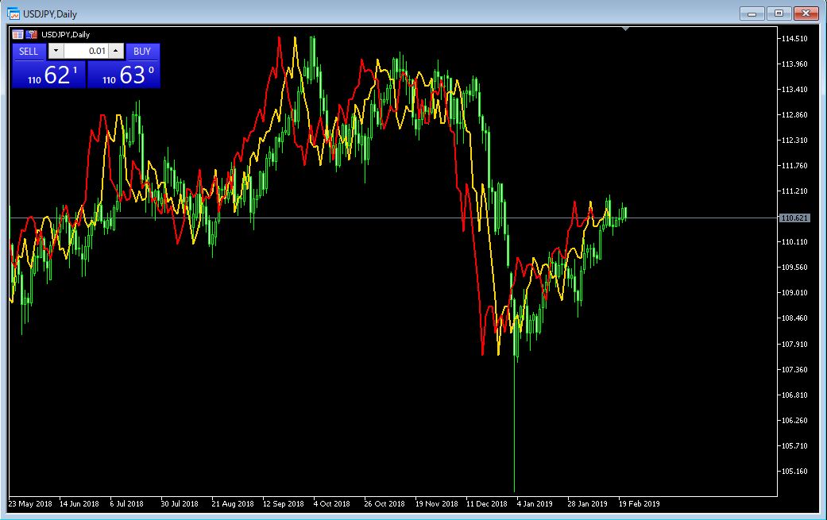
Task: Click the sell price 110 62 tile
Action: (49, 75)
